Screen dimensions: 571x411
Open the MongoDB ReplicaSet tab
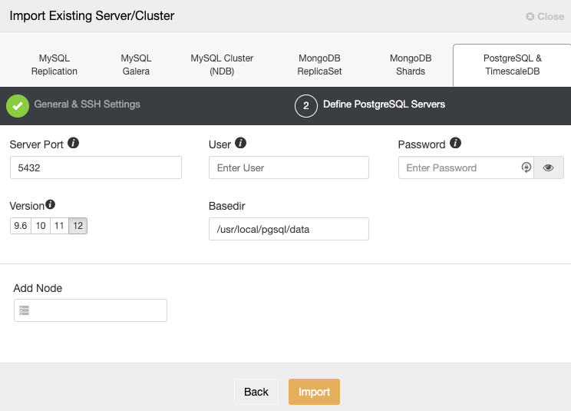point(319,65)
